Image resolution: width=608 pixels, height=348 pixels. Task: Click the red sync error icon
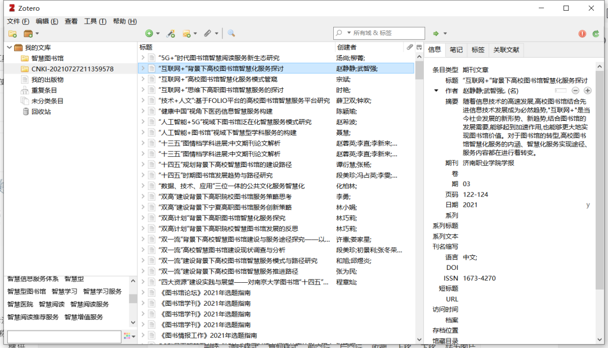(582, 34)
